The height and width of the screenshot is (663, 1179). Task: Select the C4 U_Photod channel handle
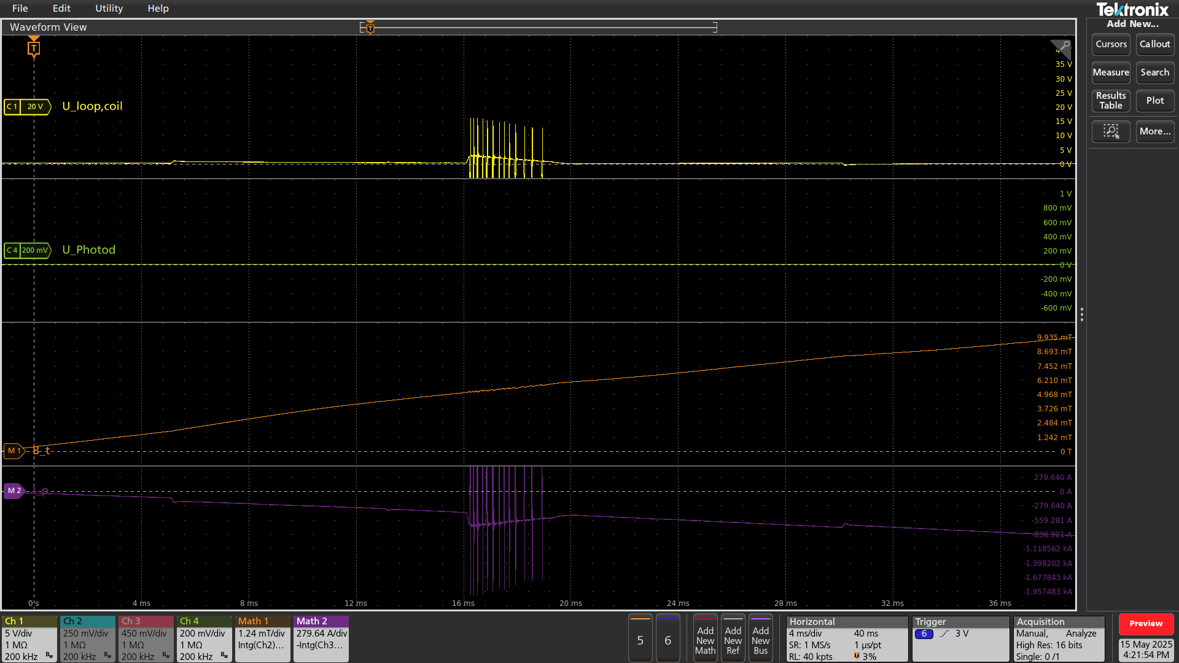[27, 250]
